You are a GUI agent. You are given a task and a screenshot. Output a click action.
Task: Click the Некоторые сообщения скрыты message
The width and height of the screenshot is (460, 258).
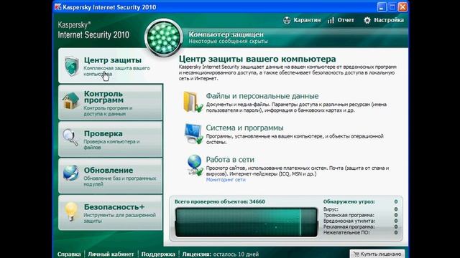pos(228,42)
